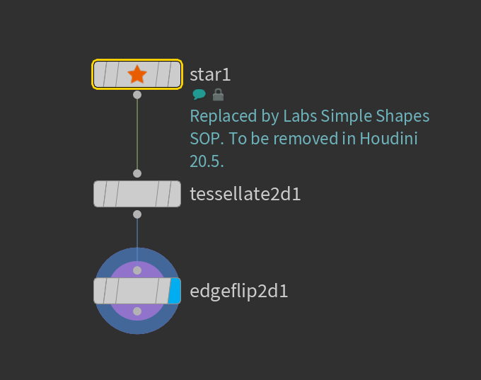
Task: Click the input connector dot of edgeflip2d1
Action: click(x=137, y=270)
